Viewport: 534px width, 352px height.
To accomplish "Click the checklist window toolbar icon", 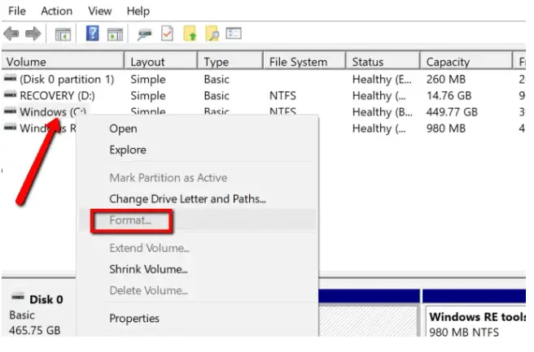I will [234, 33].
